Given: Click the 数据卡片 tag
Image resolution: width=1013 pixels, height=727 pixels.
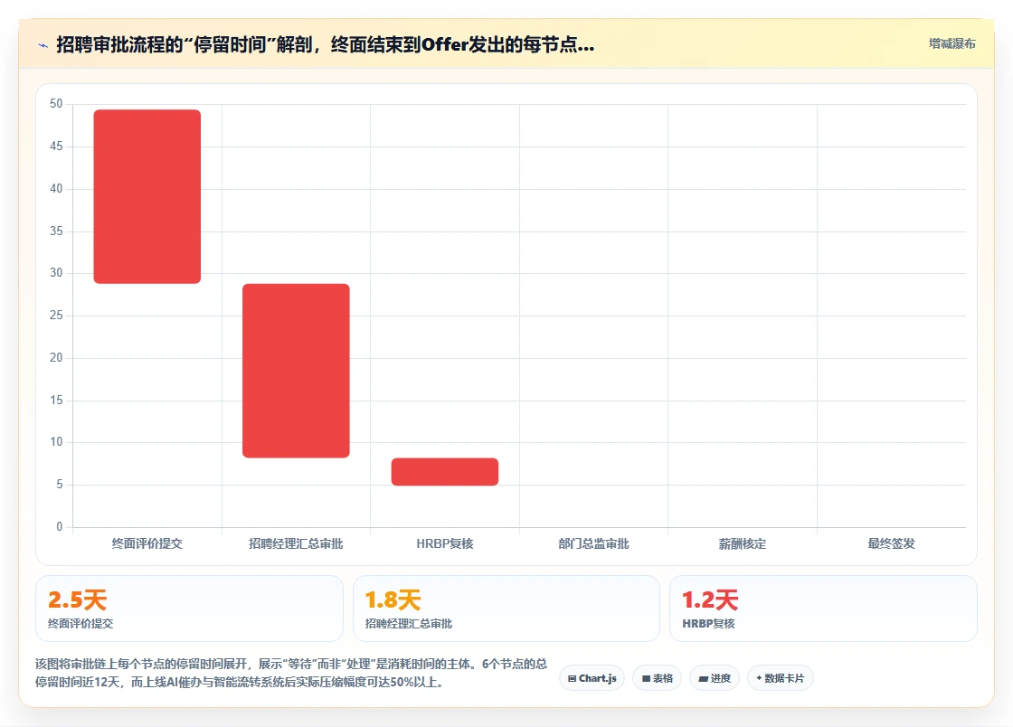Looking at the screenshot, I should point(781,678).
